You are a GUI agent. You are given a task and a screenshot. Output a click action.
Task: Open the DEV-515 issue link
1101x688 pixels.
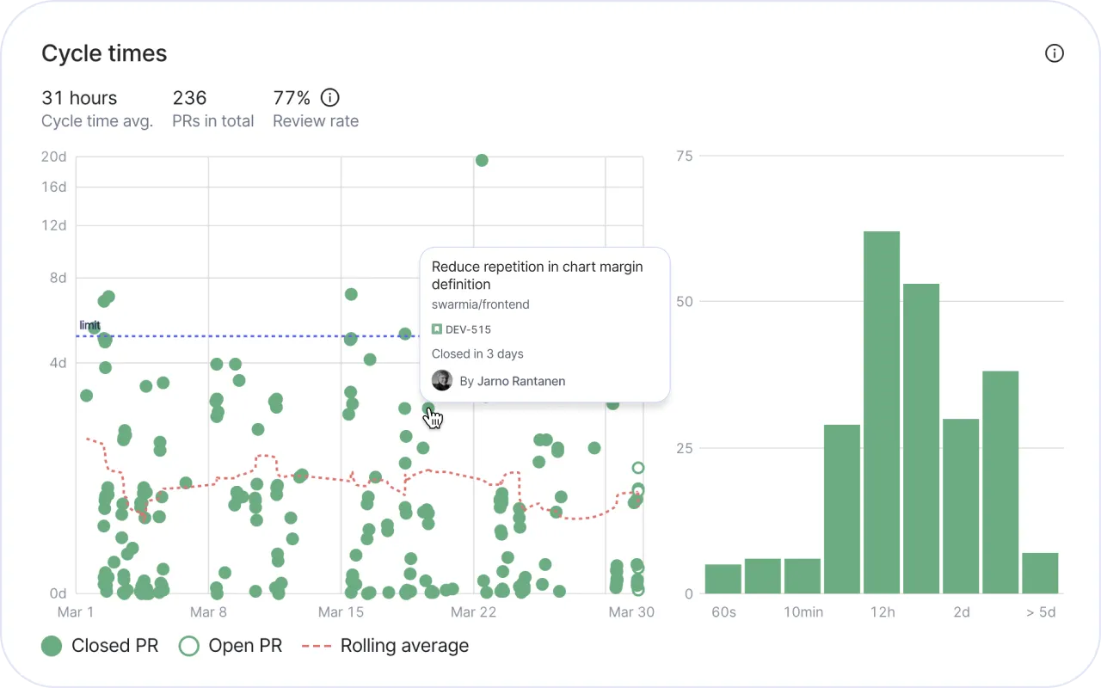point(468,329)
